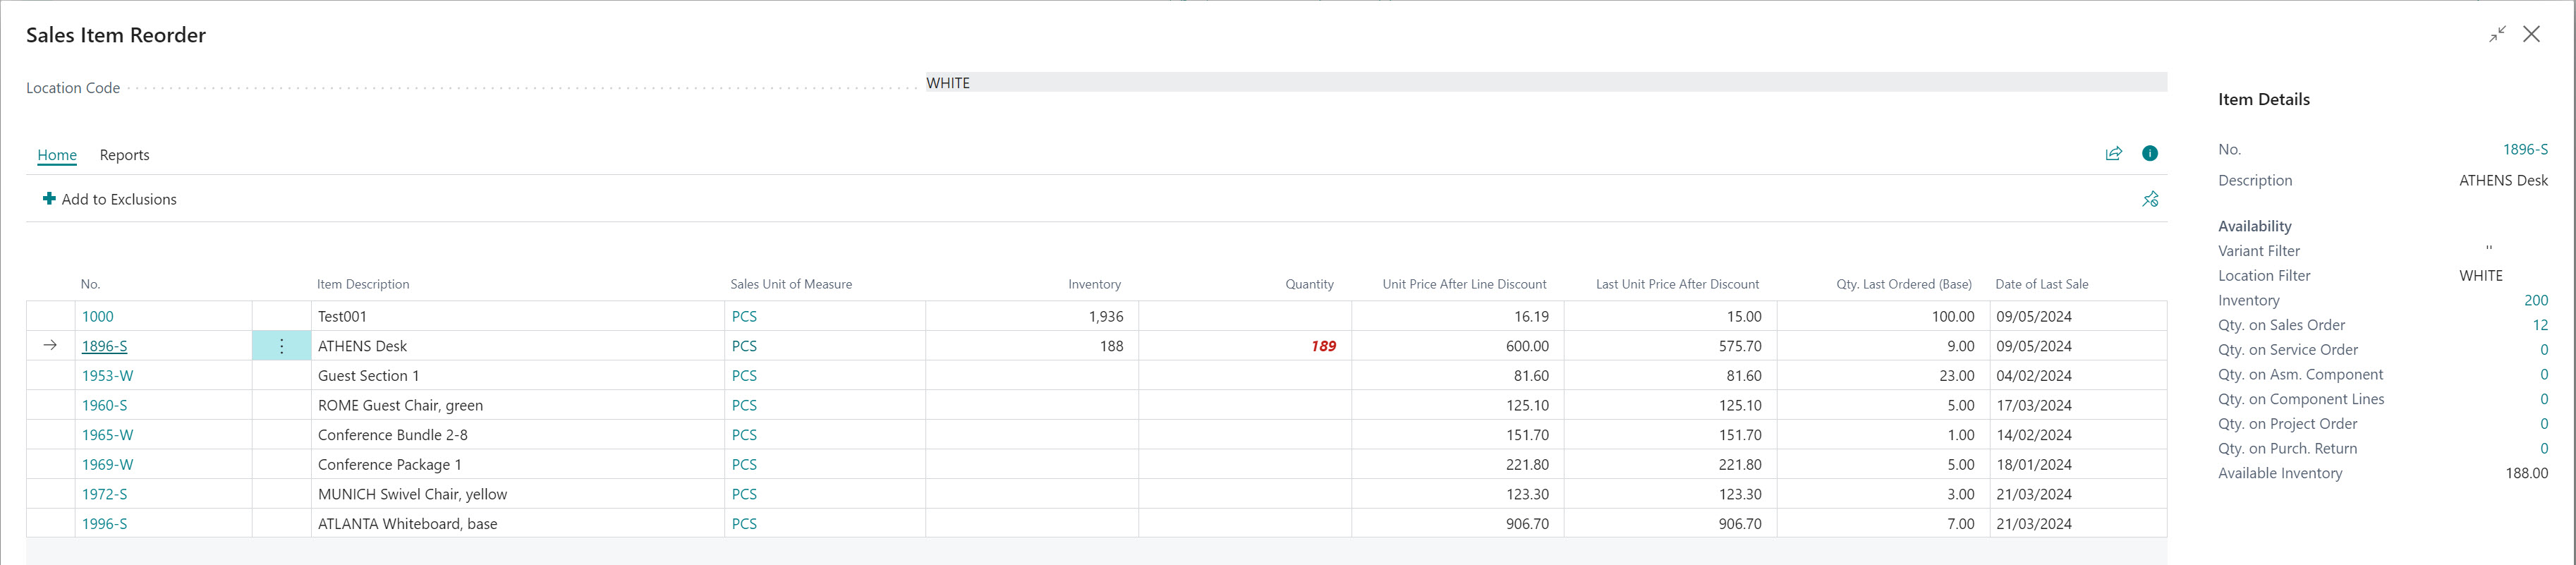Toggle the information FactBox pane icon
The width and height of the screenshot is (2576, 565).
click(x=2149, y=154)
